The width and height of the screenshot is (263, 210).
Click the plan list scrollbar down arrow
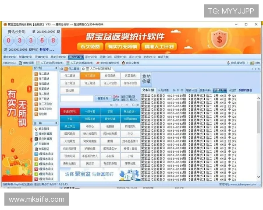pos(259,177)
